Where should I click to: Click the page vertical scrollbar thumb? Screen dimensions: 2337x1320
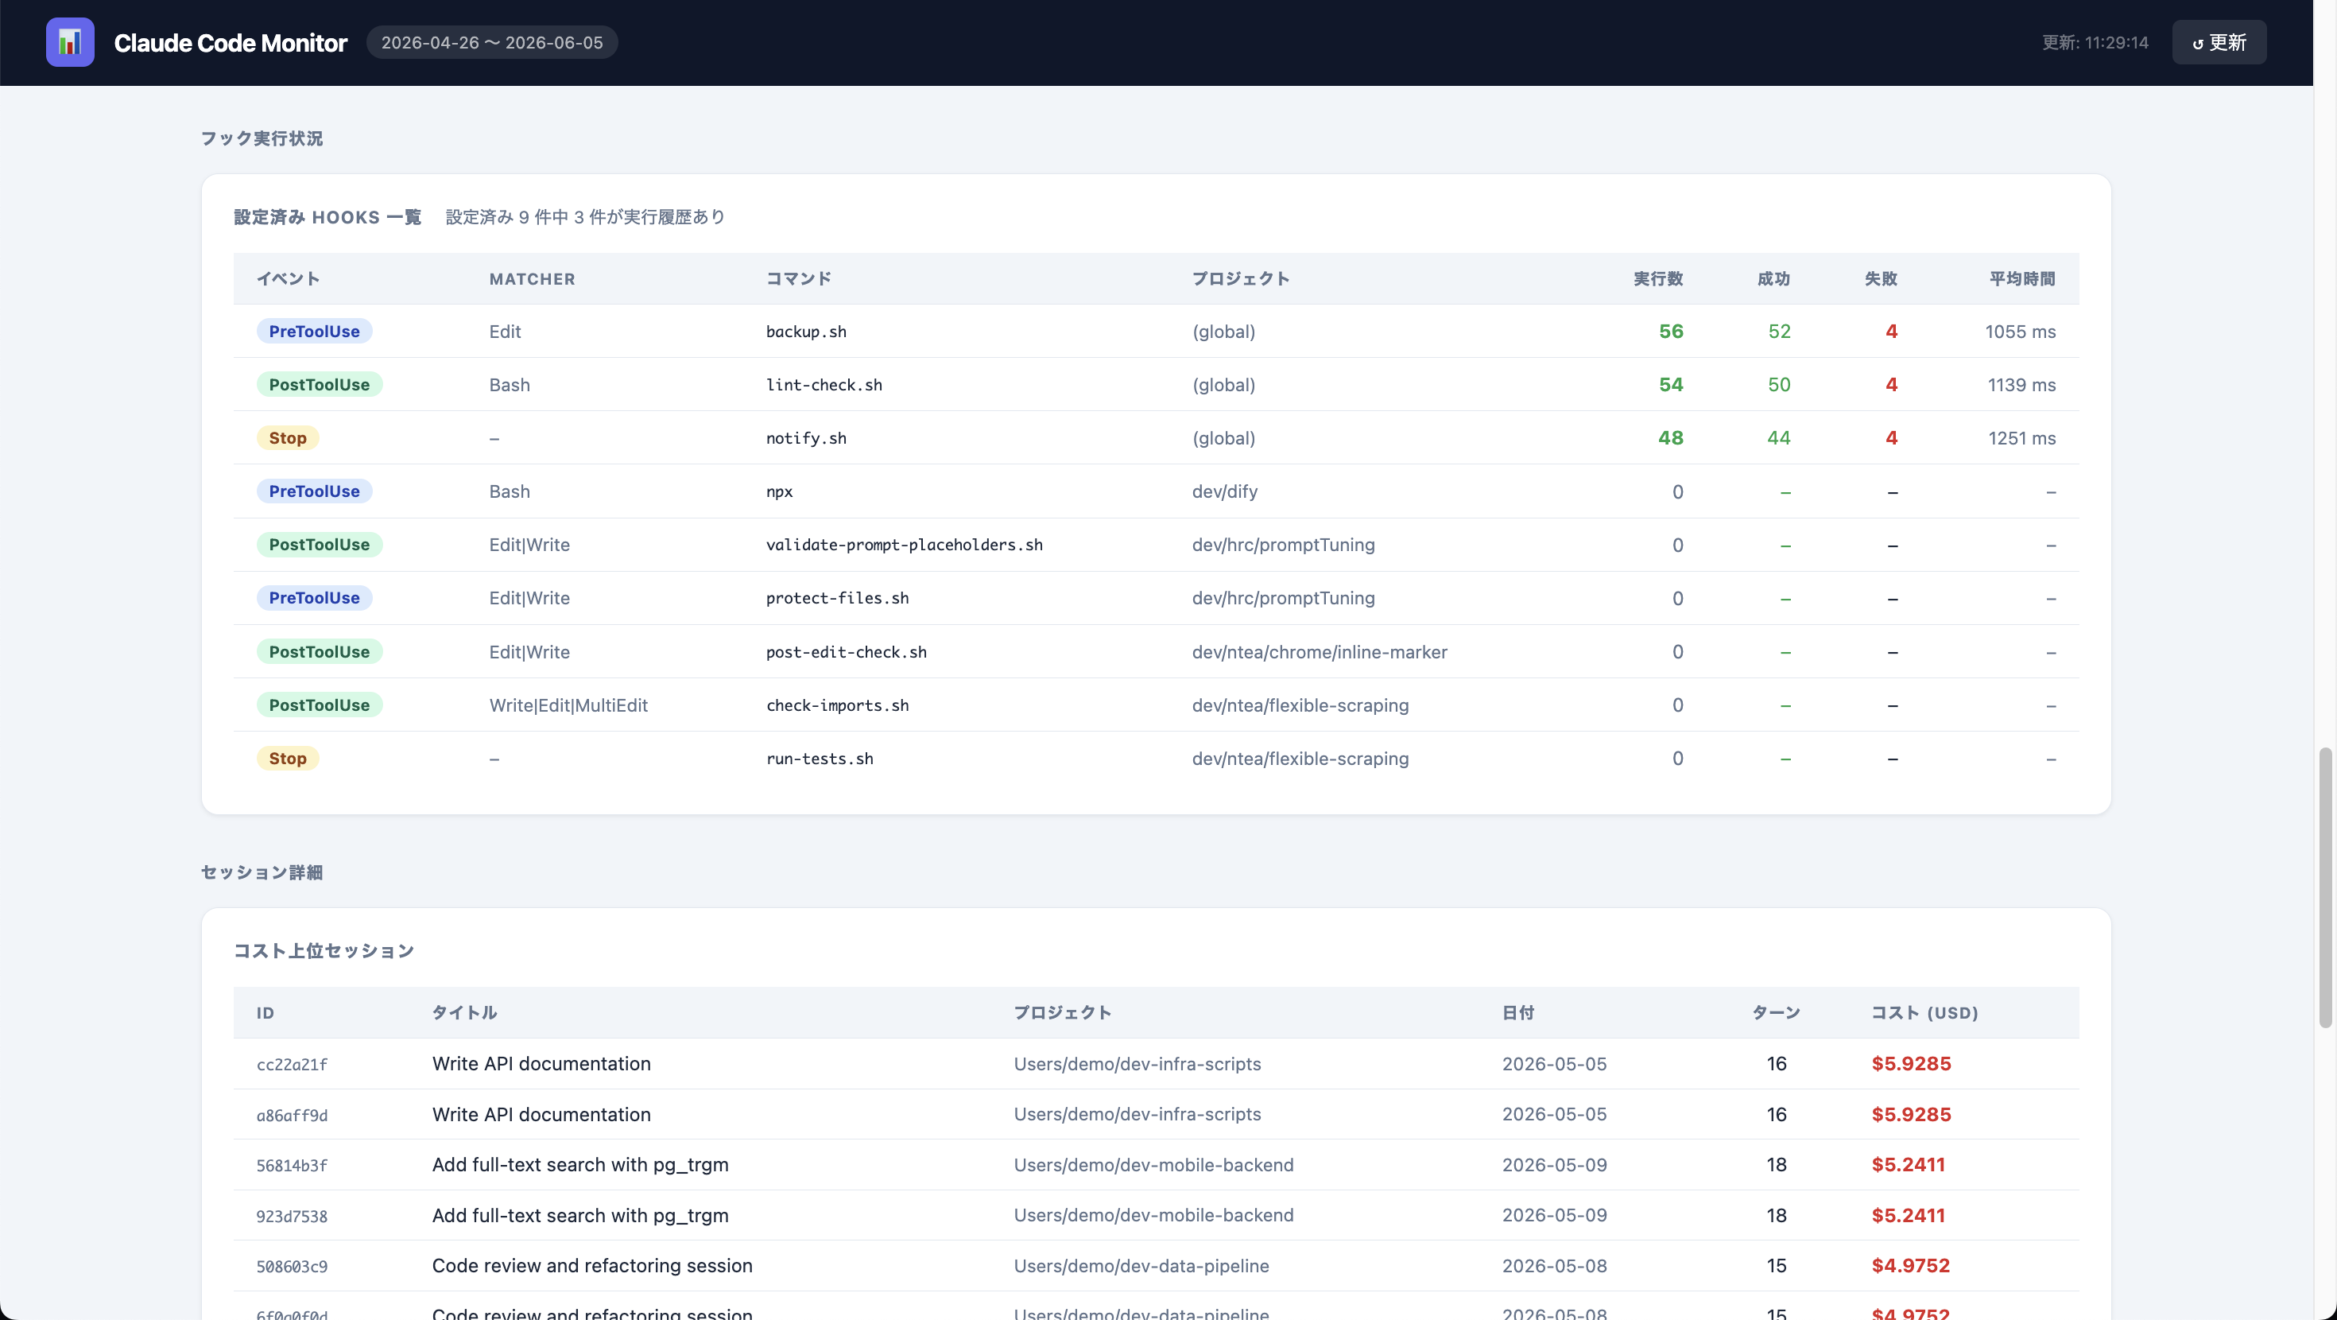pos(2325,888)
